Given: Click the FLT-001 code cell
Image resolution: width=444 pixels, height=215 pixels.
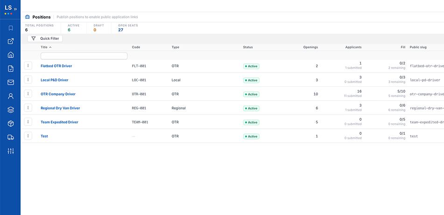Looking at the screenshot, I should (139, 66).
